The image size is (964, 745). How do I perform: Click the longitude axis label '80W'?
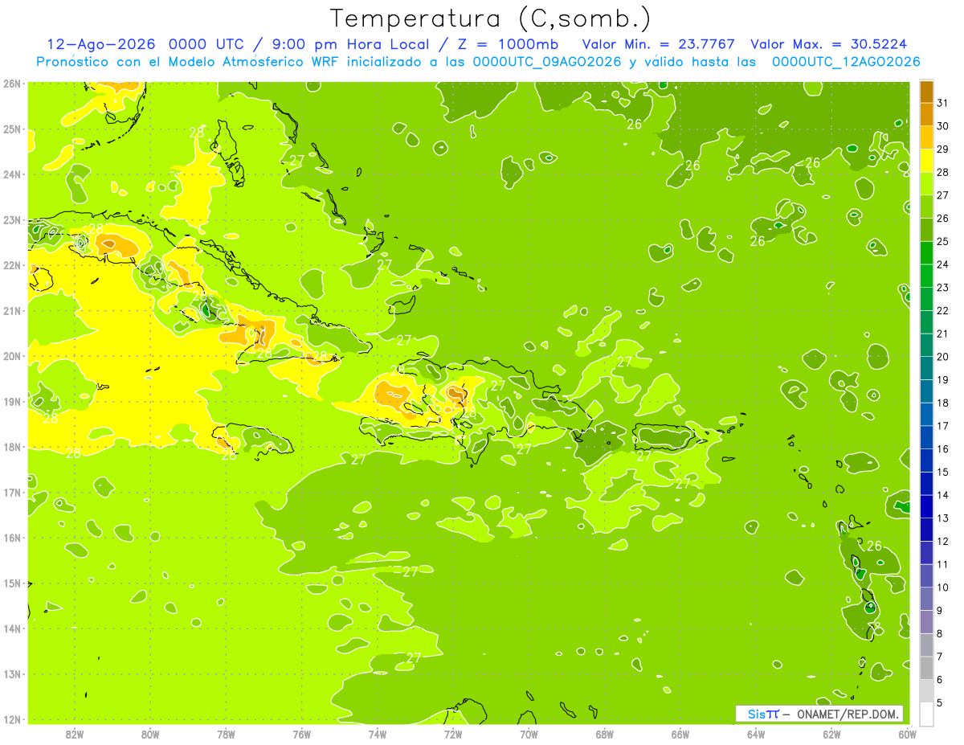coord(149,734)
